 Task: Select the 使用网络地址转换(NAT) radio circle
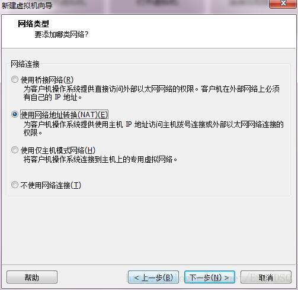tap(15, 114)
